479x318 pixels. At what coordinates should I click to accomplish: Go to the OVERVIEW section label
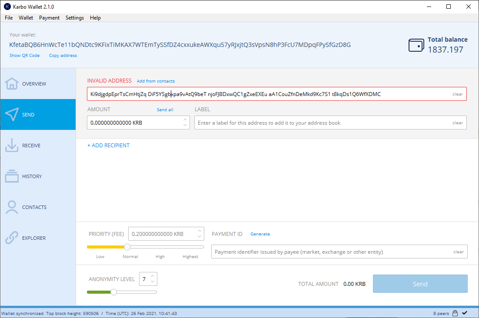(34, 84)
